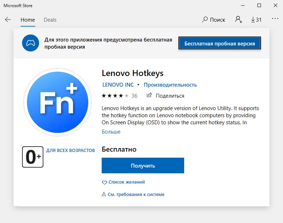Screen dimensions: 283x223
Task: Switch to the Deals tab
Action: pos(50,20)
